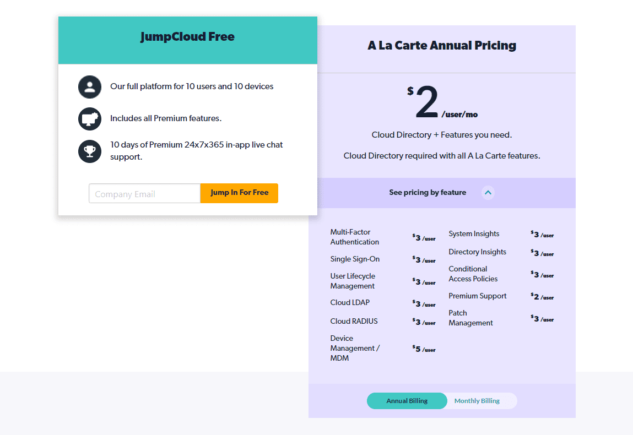Viewport: 633px width, 435px height.
Task: Click System Insights feature
Action: (474, 233)
